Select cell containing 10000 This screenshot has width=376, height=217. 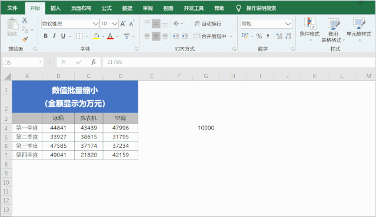[206, 128]
